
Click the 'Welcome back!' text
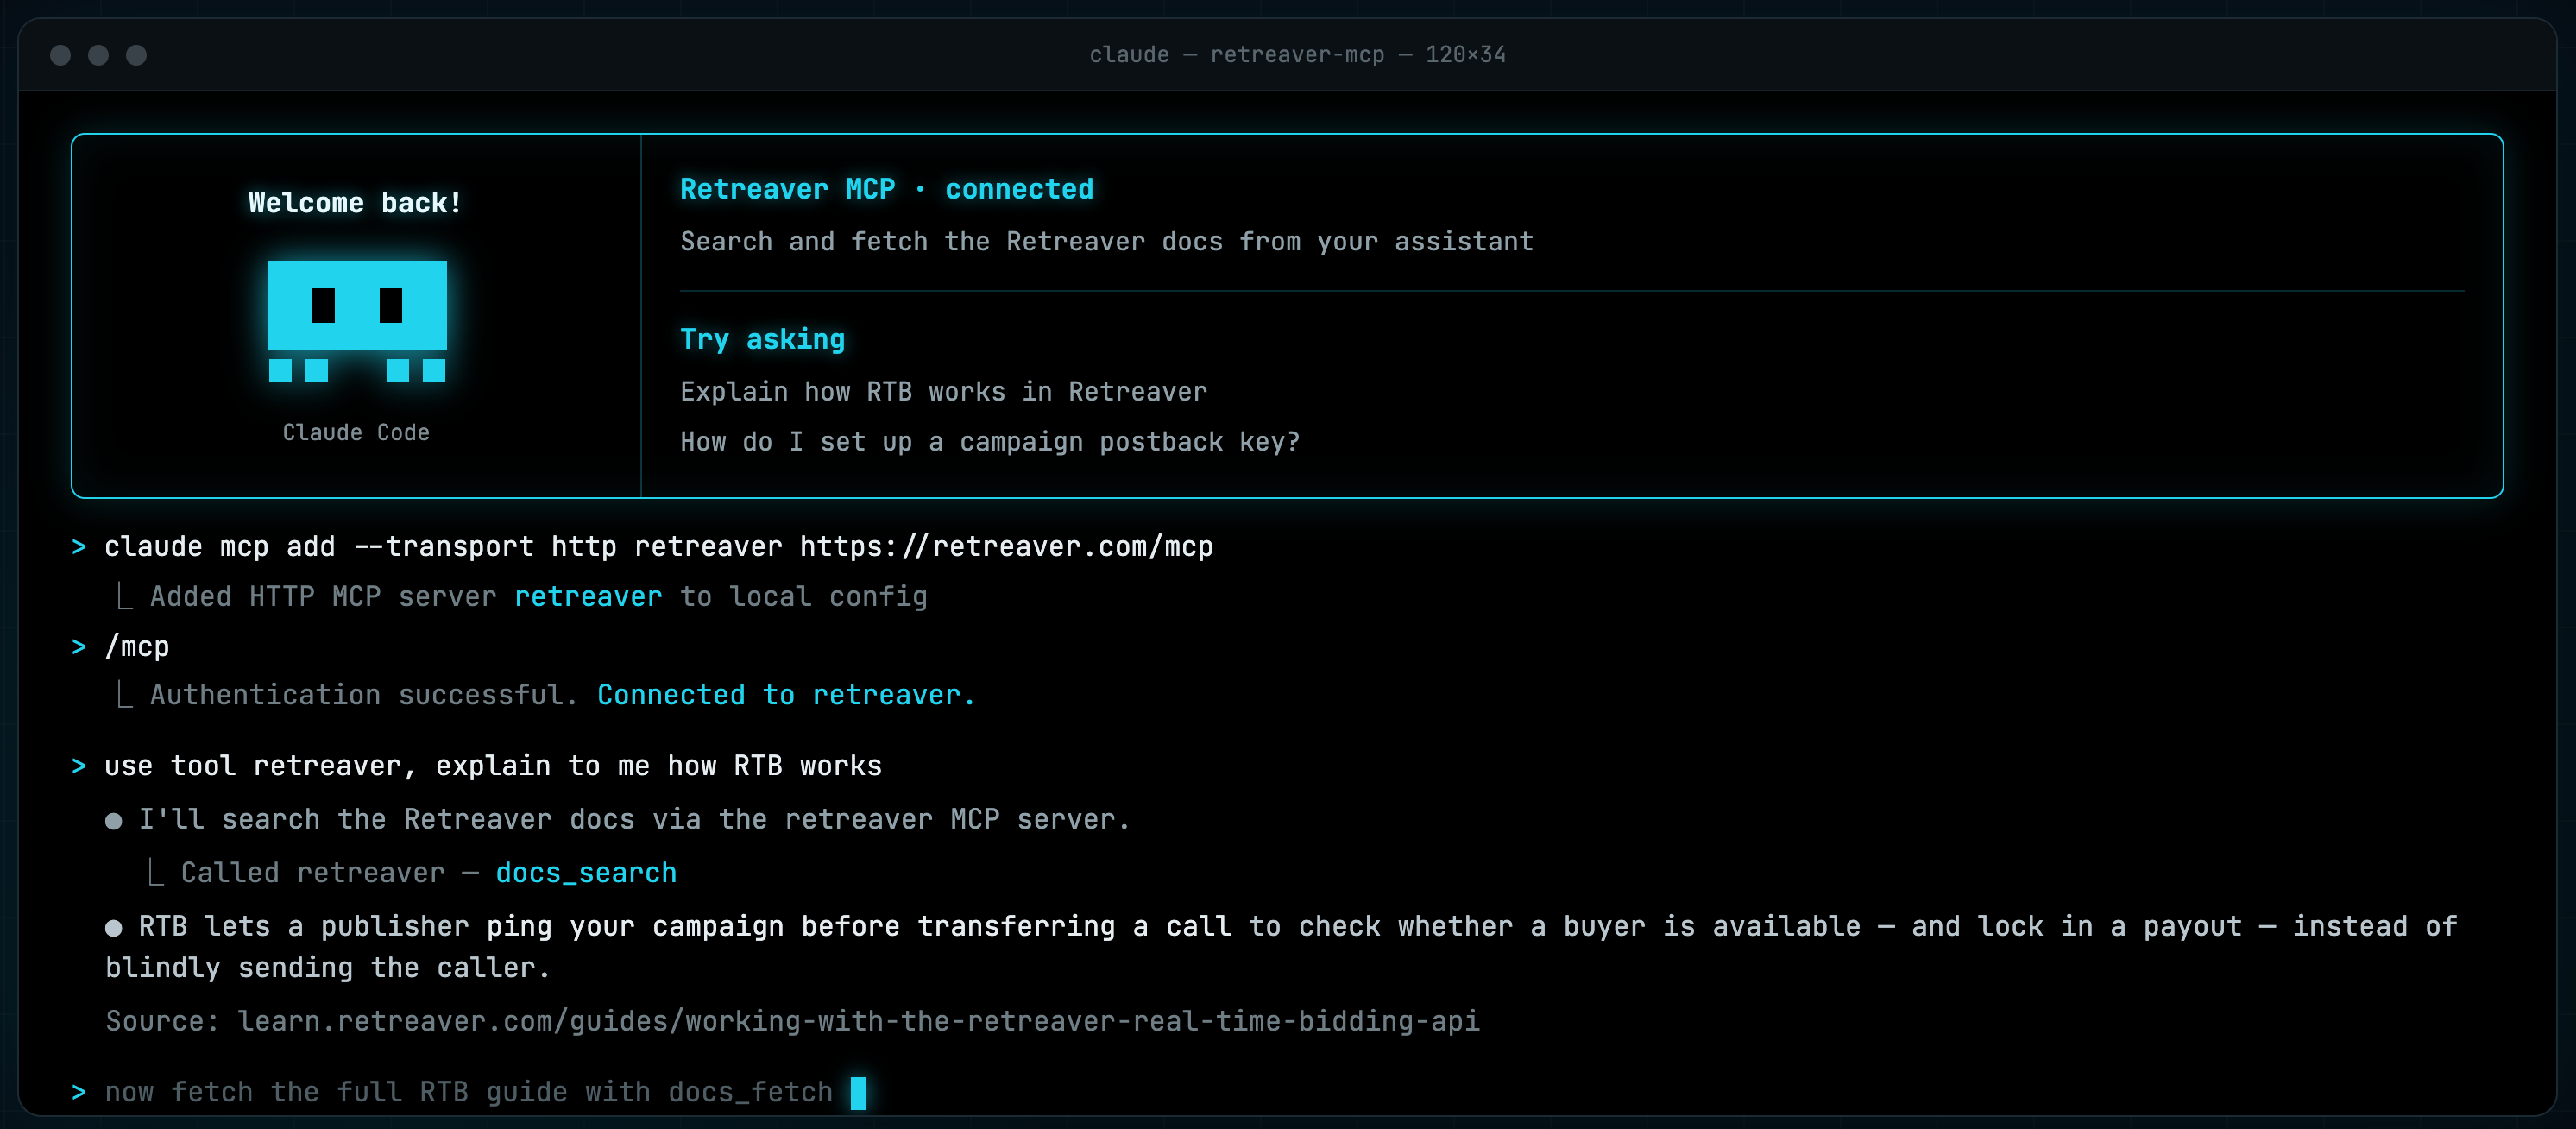[355, 203]
